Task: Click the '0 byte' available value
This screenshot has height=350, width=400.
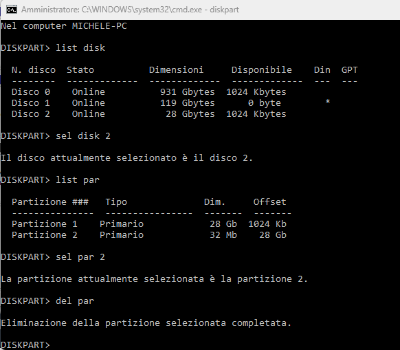Action: click(x=265, y=102)
